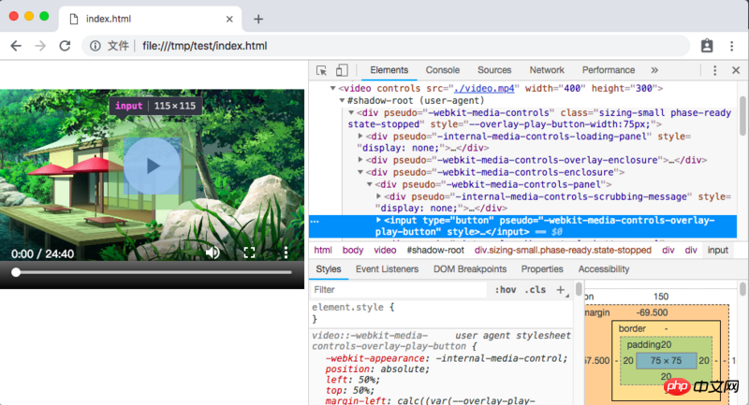
Task: Expand the overlay-enclosure div node
Action: click(x=360, y=160)
